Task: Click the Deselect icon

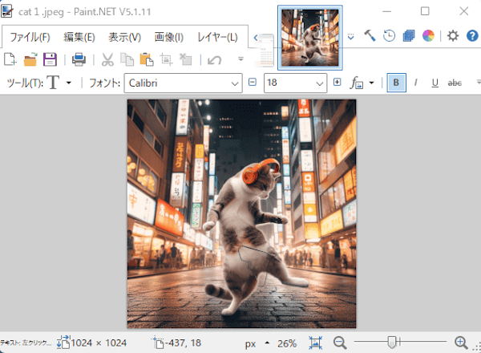Action: pos(186,59)
